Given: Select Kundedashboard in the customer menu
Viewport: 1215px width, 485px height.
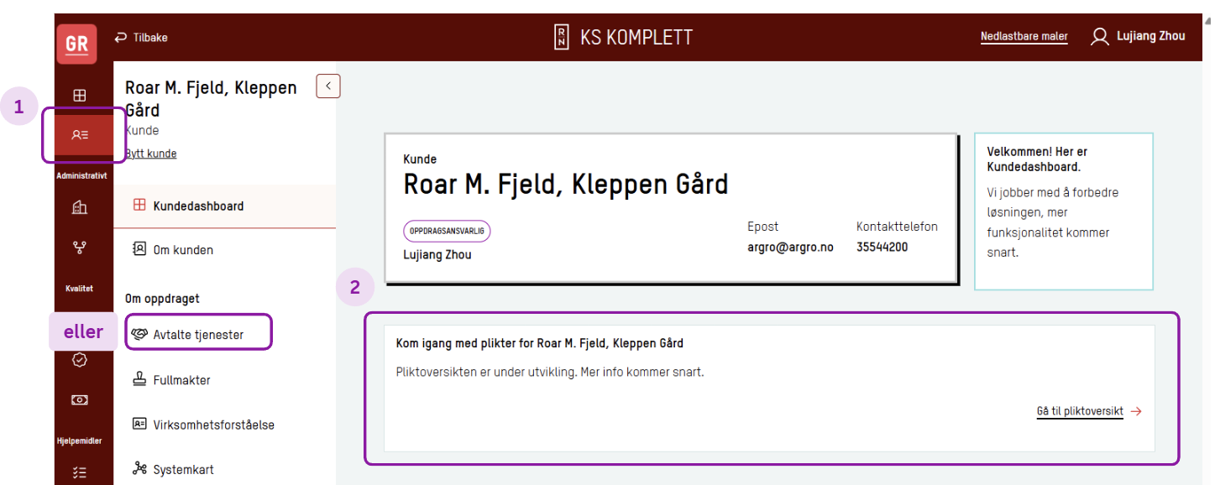Looking at the screenshot, I should point(198,206).
